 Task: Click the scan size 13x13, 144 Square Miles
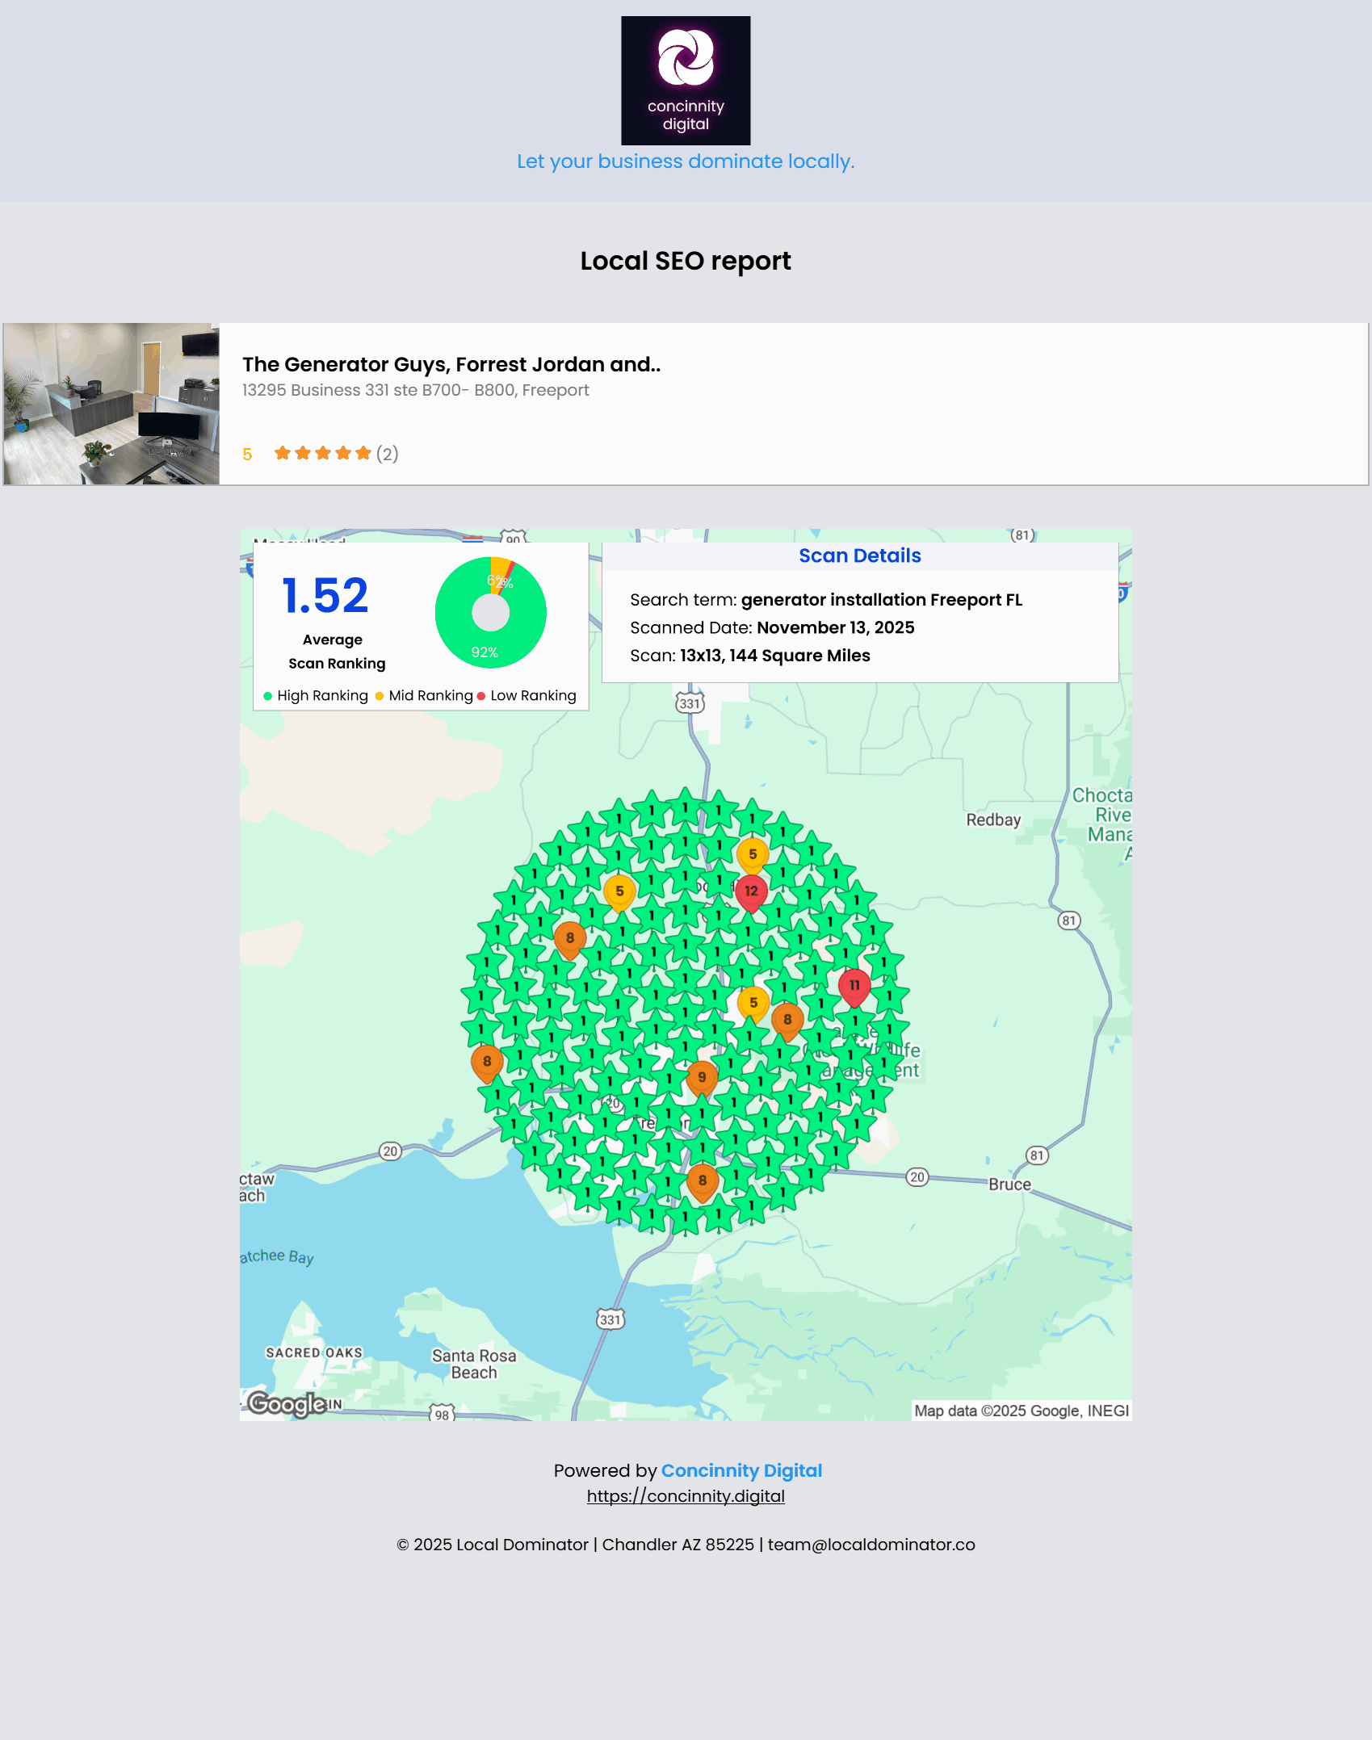[775, 656]
